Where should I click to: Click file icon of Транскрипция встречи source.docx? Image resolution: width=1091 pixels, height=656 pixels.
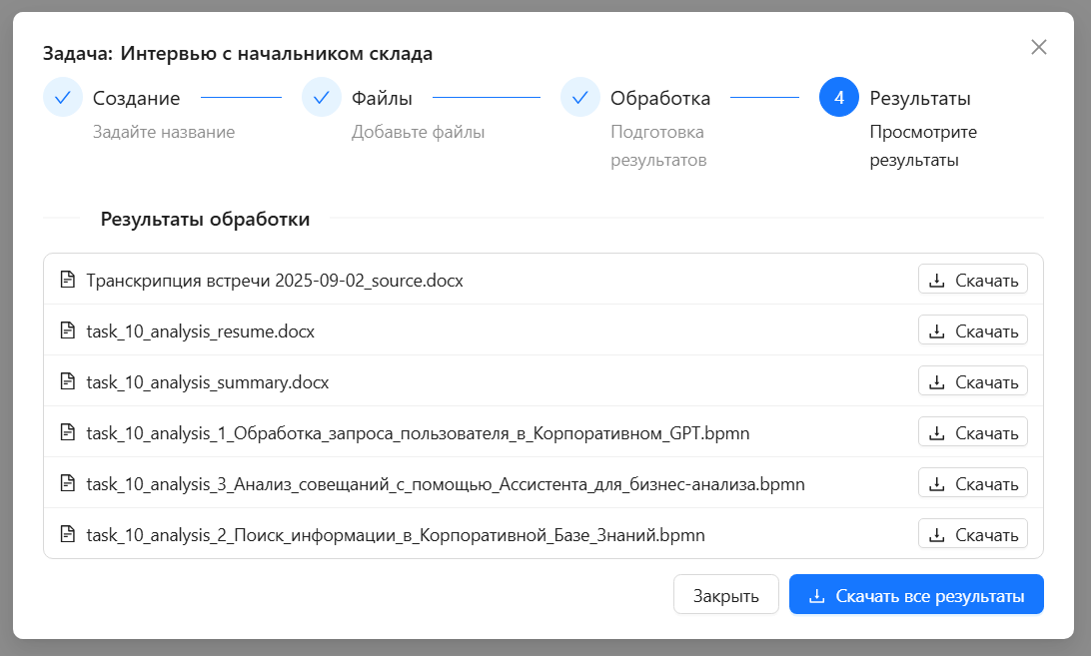[68, 280]
